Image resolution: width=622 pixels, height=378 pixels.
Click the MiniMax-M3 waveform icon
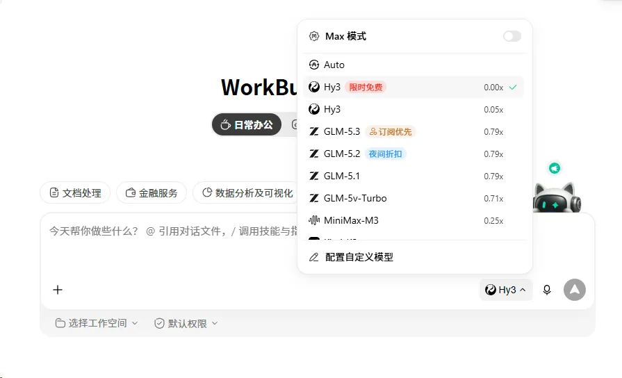(x=313, y=220)
